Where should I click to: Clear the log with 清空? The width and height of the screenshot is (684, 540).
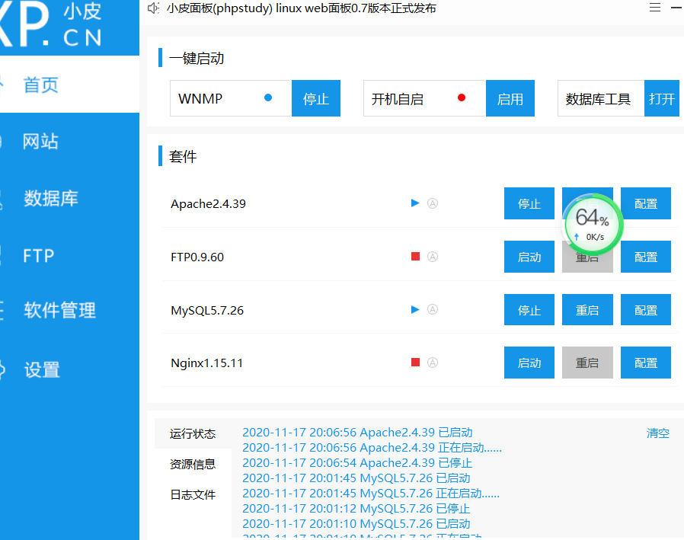(x=658, y=433)
